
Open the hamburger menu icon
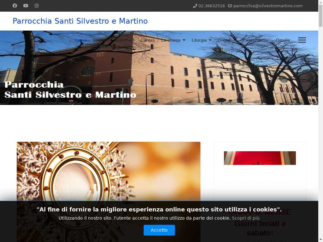302,40
